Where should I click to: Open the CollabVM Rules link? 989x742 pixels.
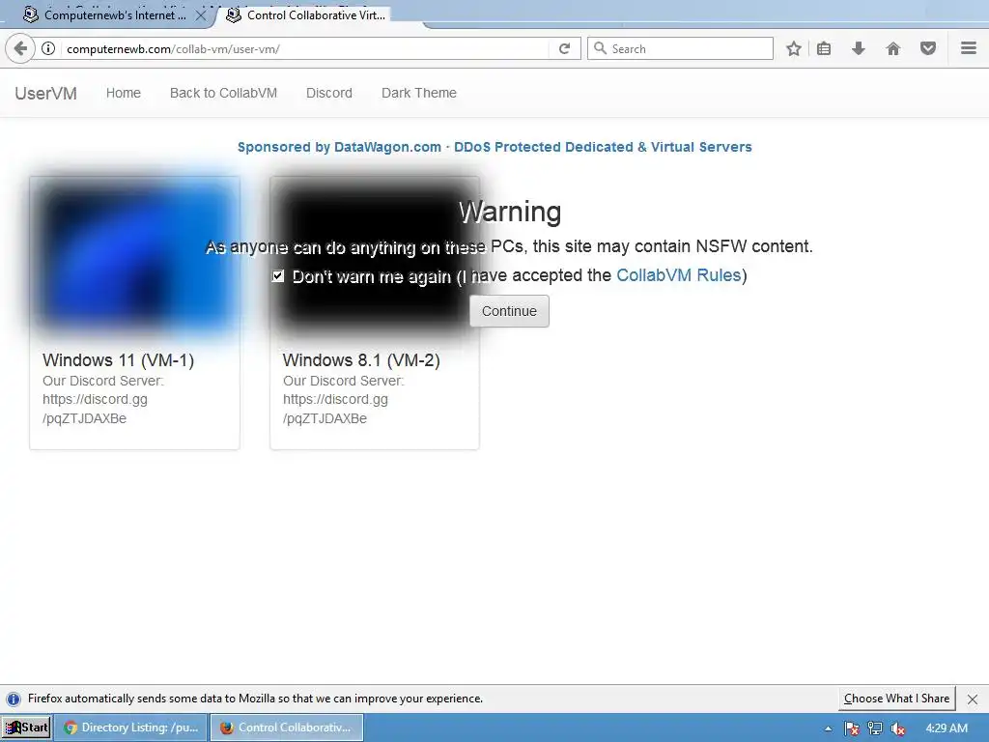point(679,275)
